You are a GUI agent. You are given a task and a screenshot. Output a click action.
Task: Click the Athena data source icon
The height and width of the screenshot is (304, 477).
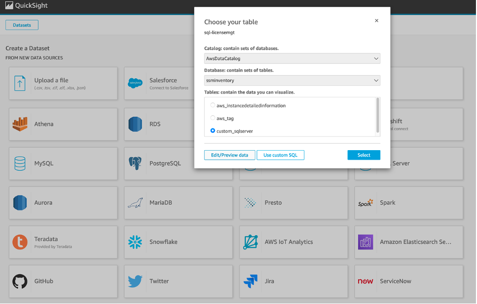tap(20, 124)
